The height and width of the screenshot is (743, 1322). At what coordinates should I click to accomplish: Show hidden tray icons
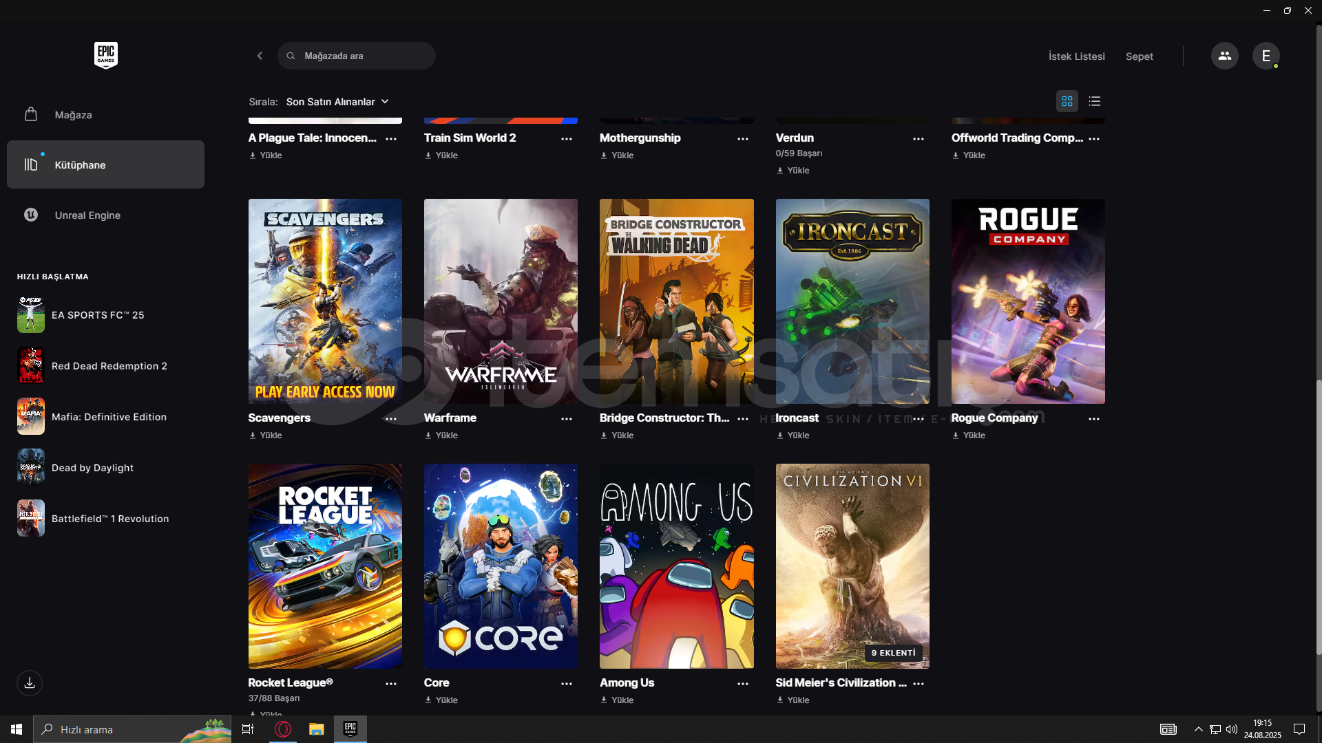click(x=1198, y=729)
